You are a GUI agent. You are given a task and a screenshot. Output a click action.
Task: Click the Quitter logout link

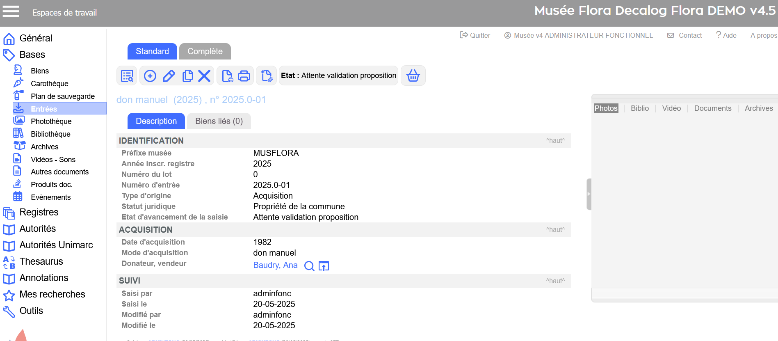click(475, 35)
